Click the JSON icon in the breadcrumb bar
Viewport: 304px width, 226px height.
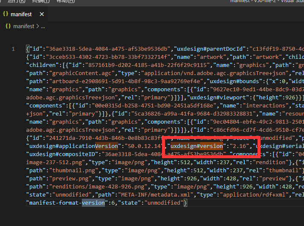point(7,26)
